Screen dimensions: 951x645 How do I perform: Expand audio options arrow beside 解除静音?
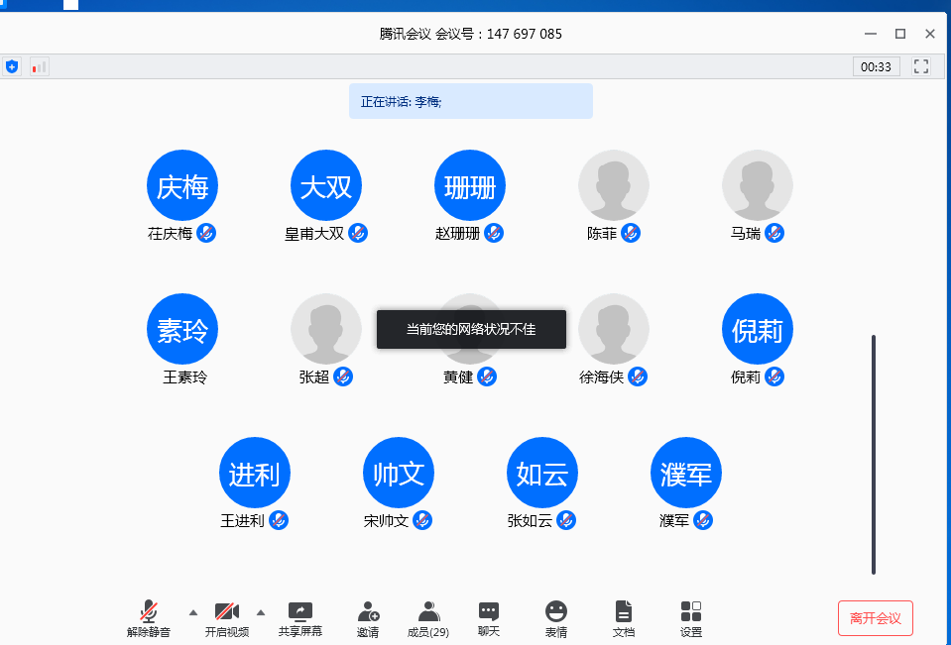pyautogui.click(x=193, y=611)
